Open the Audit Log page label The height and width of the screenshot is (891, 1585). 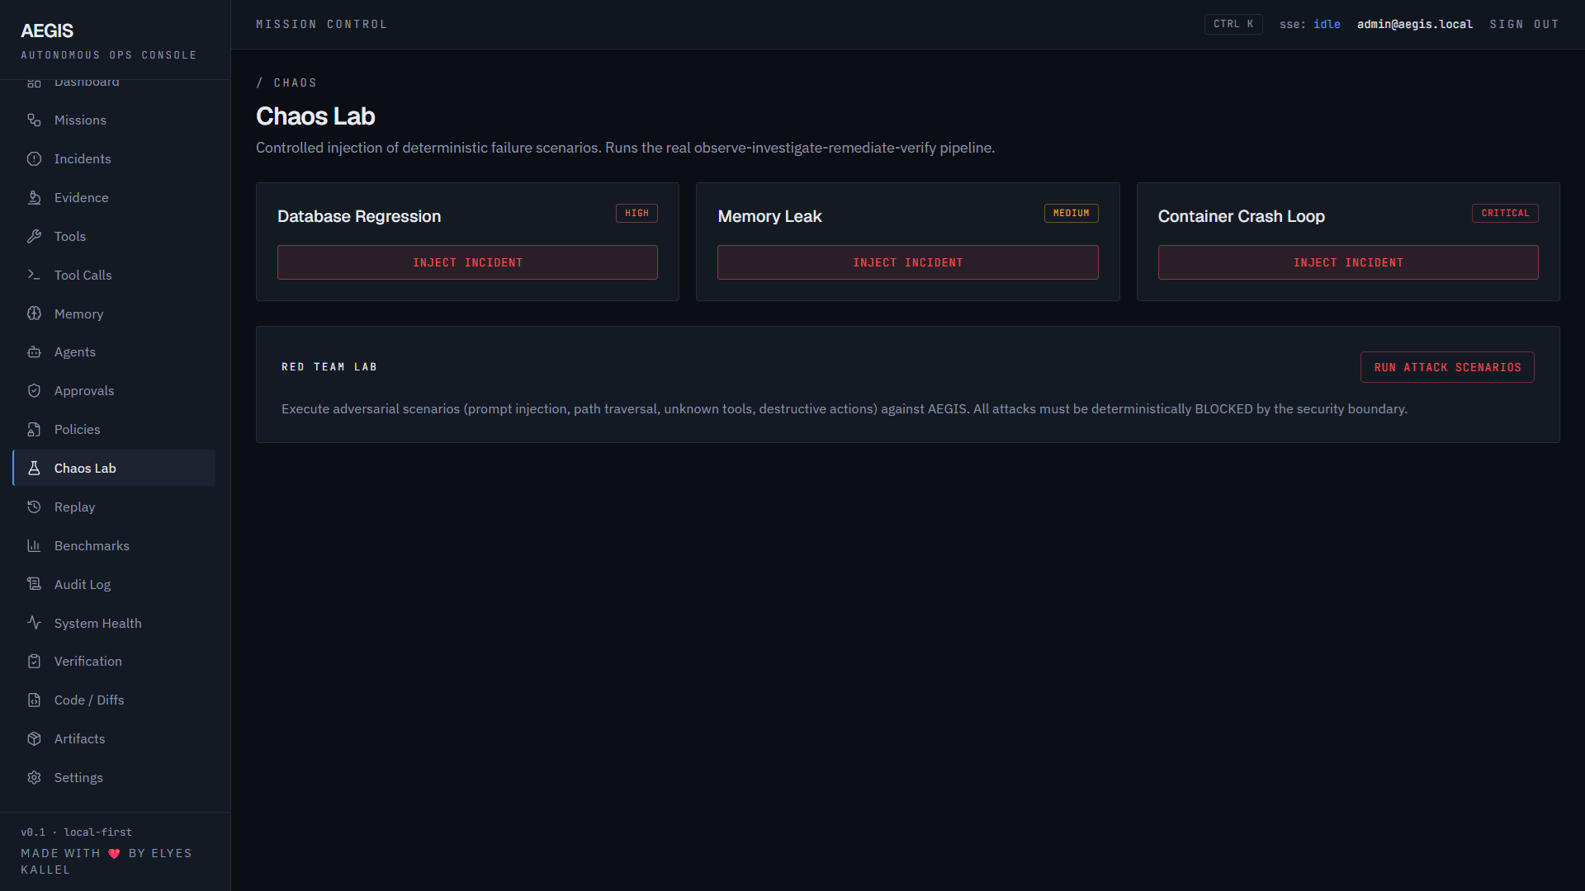[x=83, y=584]
